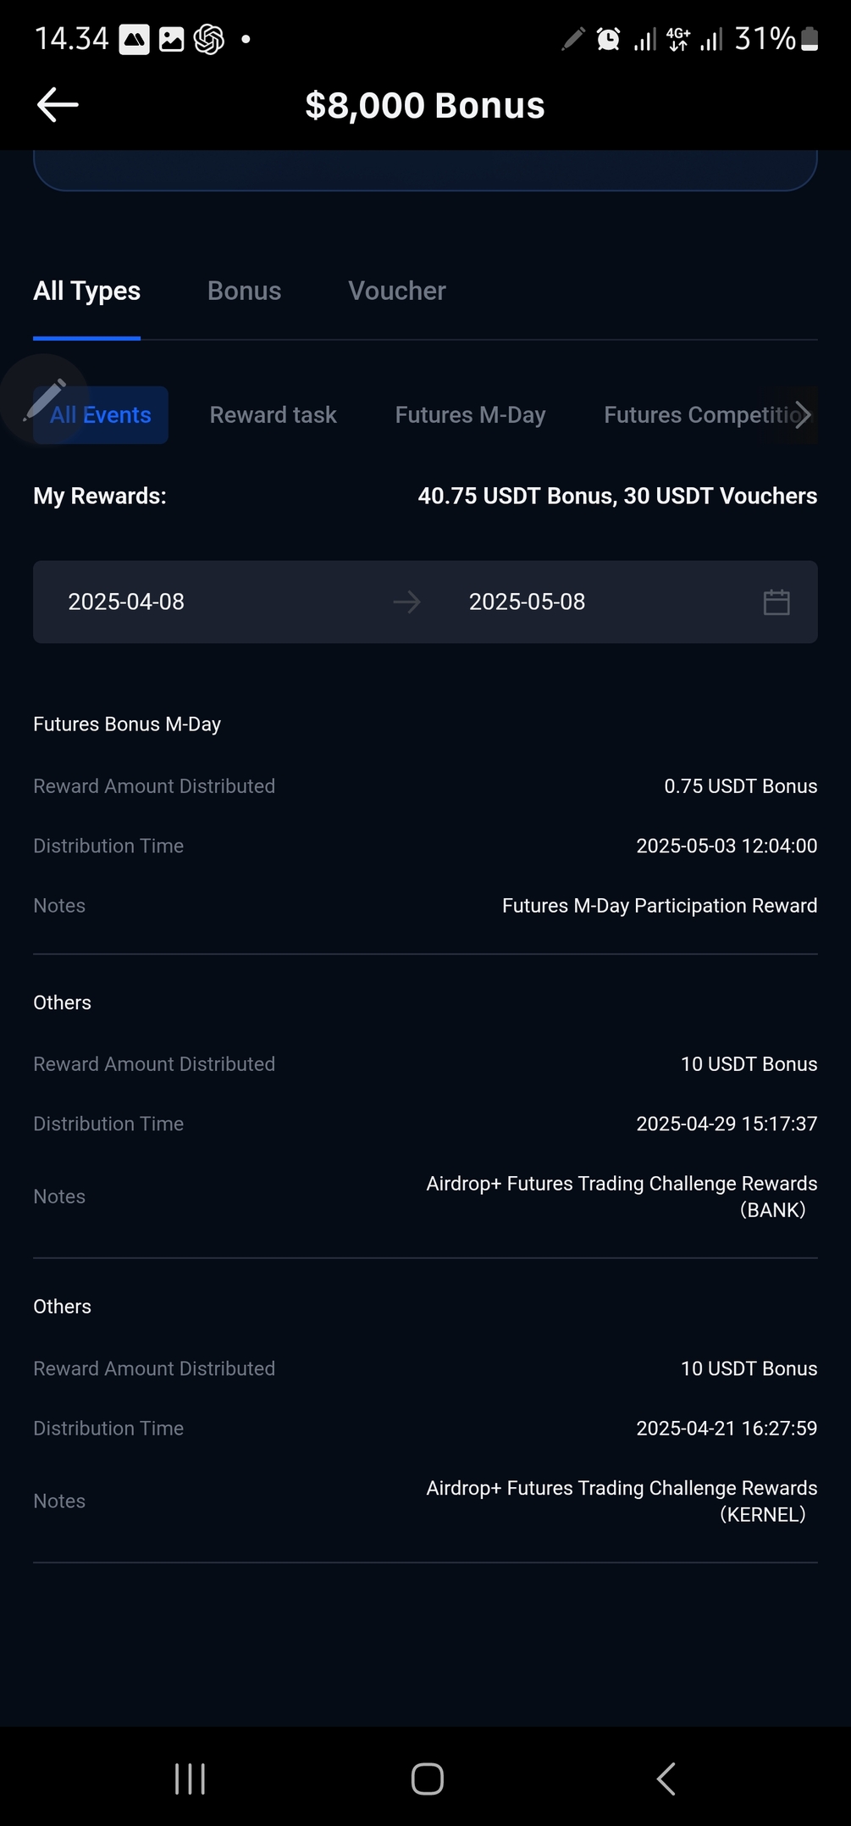
Task: Filter by Reward task events
Action: coord(273,415)
